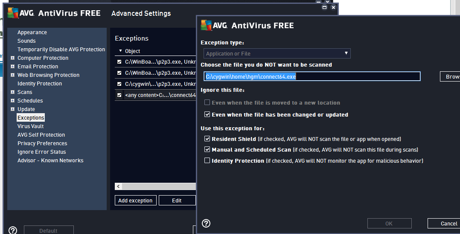Click the Edit button for exceptions

tap(177, 201)
